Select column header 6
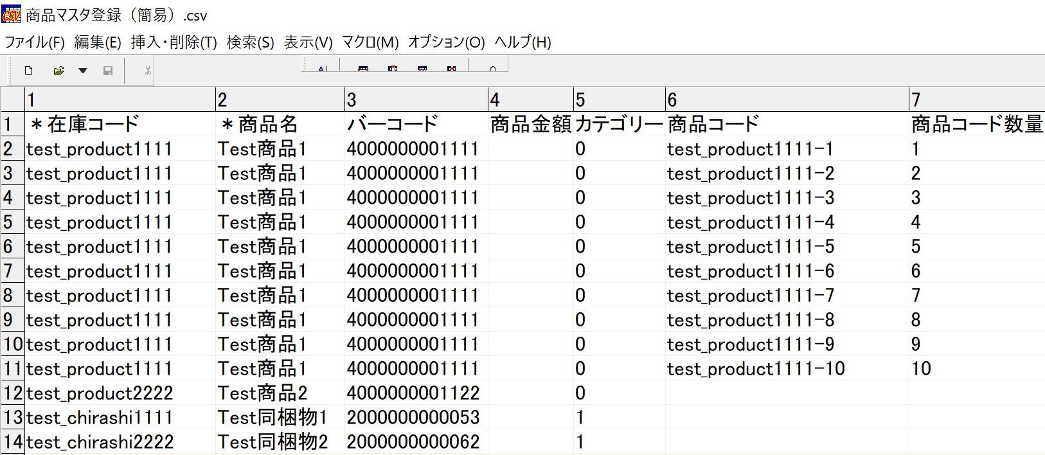This screenshot has width=1045, height=455. [787, 100]
